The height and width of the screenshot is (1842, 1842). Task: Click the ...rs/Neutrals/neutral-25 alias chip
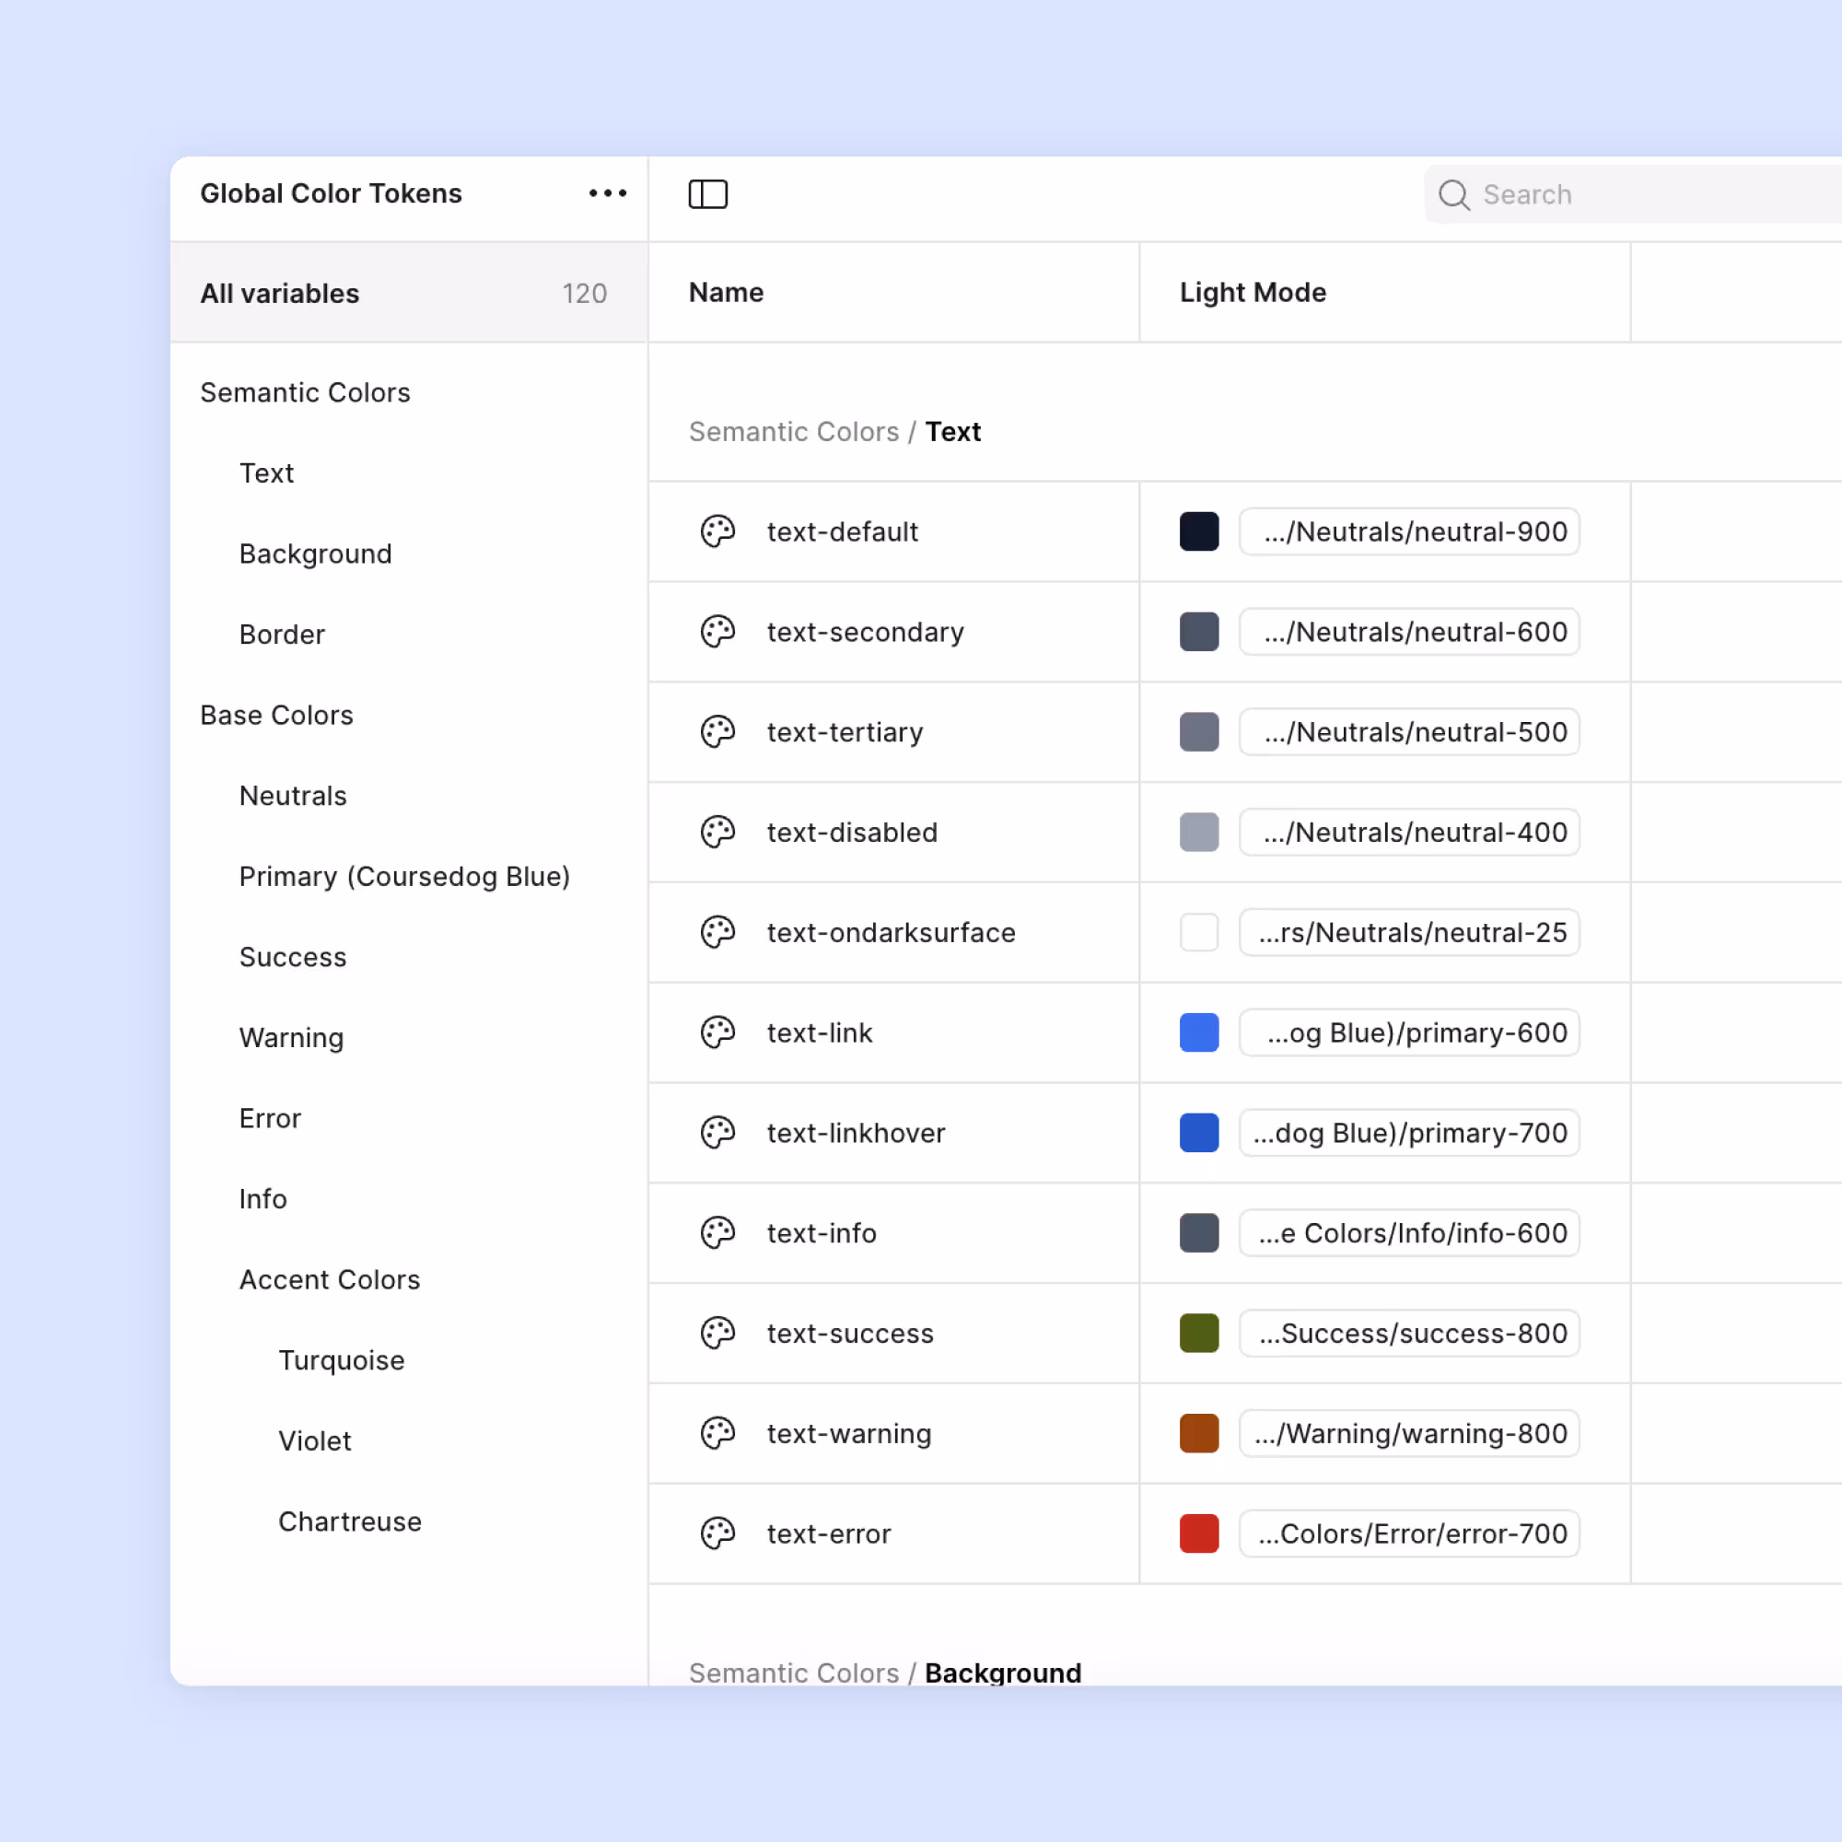1409,932
